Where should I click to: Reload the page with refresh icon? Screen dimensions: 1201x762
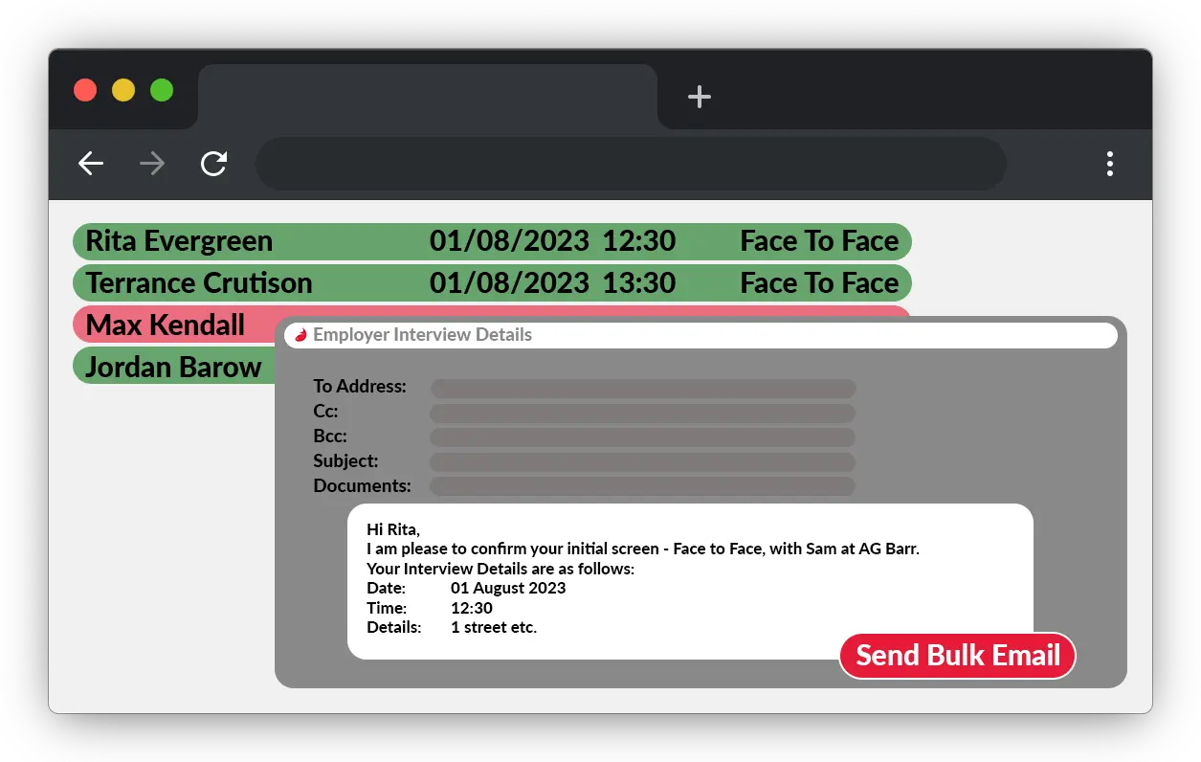click(x=213, y=164)
